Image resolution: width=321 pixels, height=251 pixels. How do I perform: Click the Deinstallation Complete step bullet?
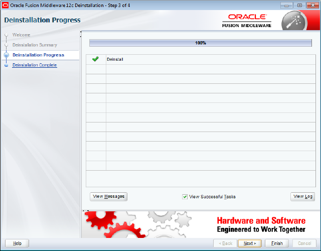pos(7,65)
